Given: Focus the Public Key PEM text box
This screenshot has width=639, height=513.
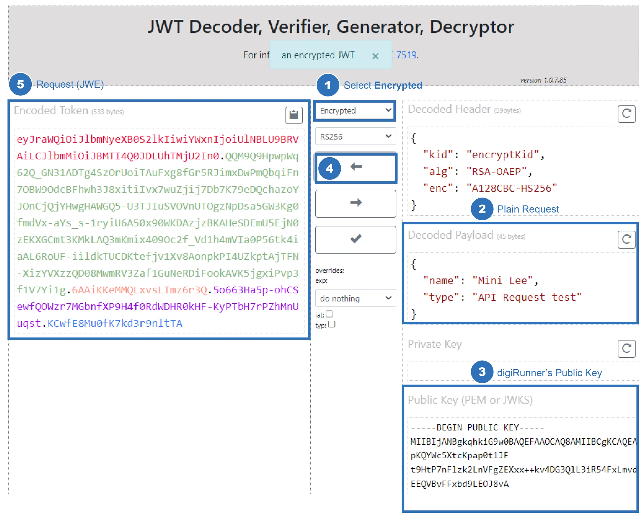Looking at the screenshot, I should coord(522,455).
